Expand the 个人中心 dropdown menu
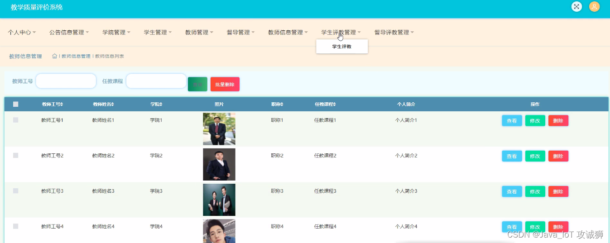Viewport: 610px width, 243px height. click(22, 33)
